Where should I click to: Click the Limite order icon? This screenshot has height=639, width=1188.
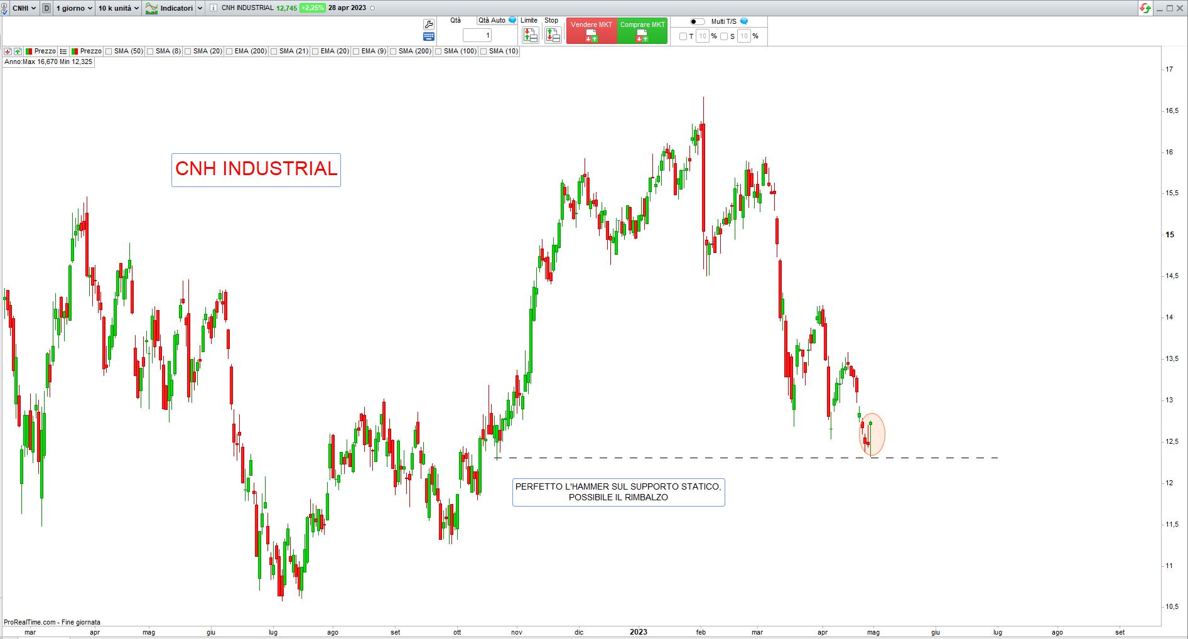pos(530,35)
